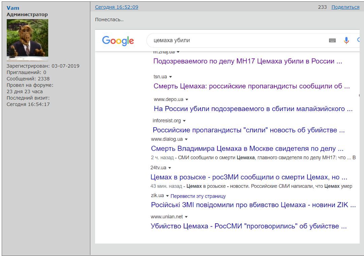Click the Поделиться share link
The height and width of the screenshot is (256, 364).
[345, 7]
